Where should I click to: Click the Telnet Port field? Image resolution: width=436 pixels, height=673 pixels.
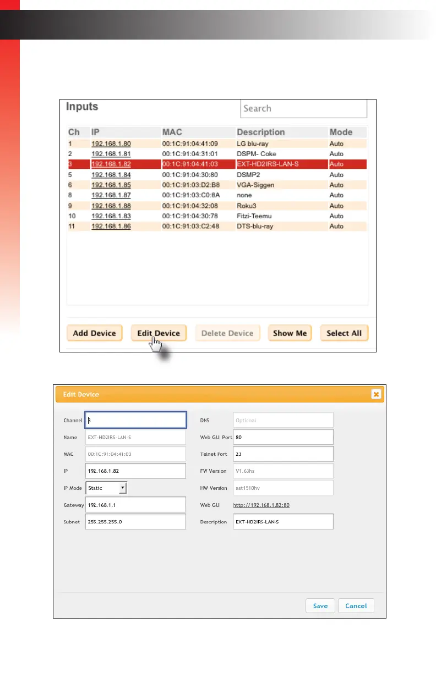(283, 454)
